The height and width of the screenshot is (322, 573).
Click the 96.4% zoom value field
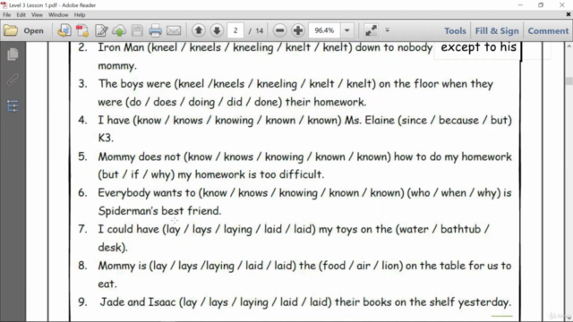point(324,30)
